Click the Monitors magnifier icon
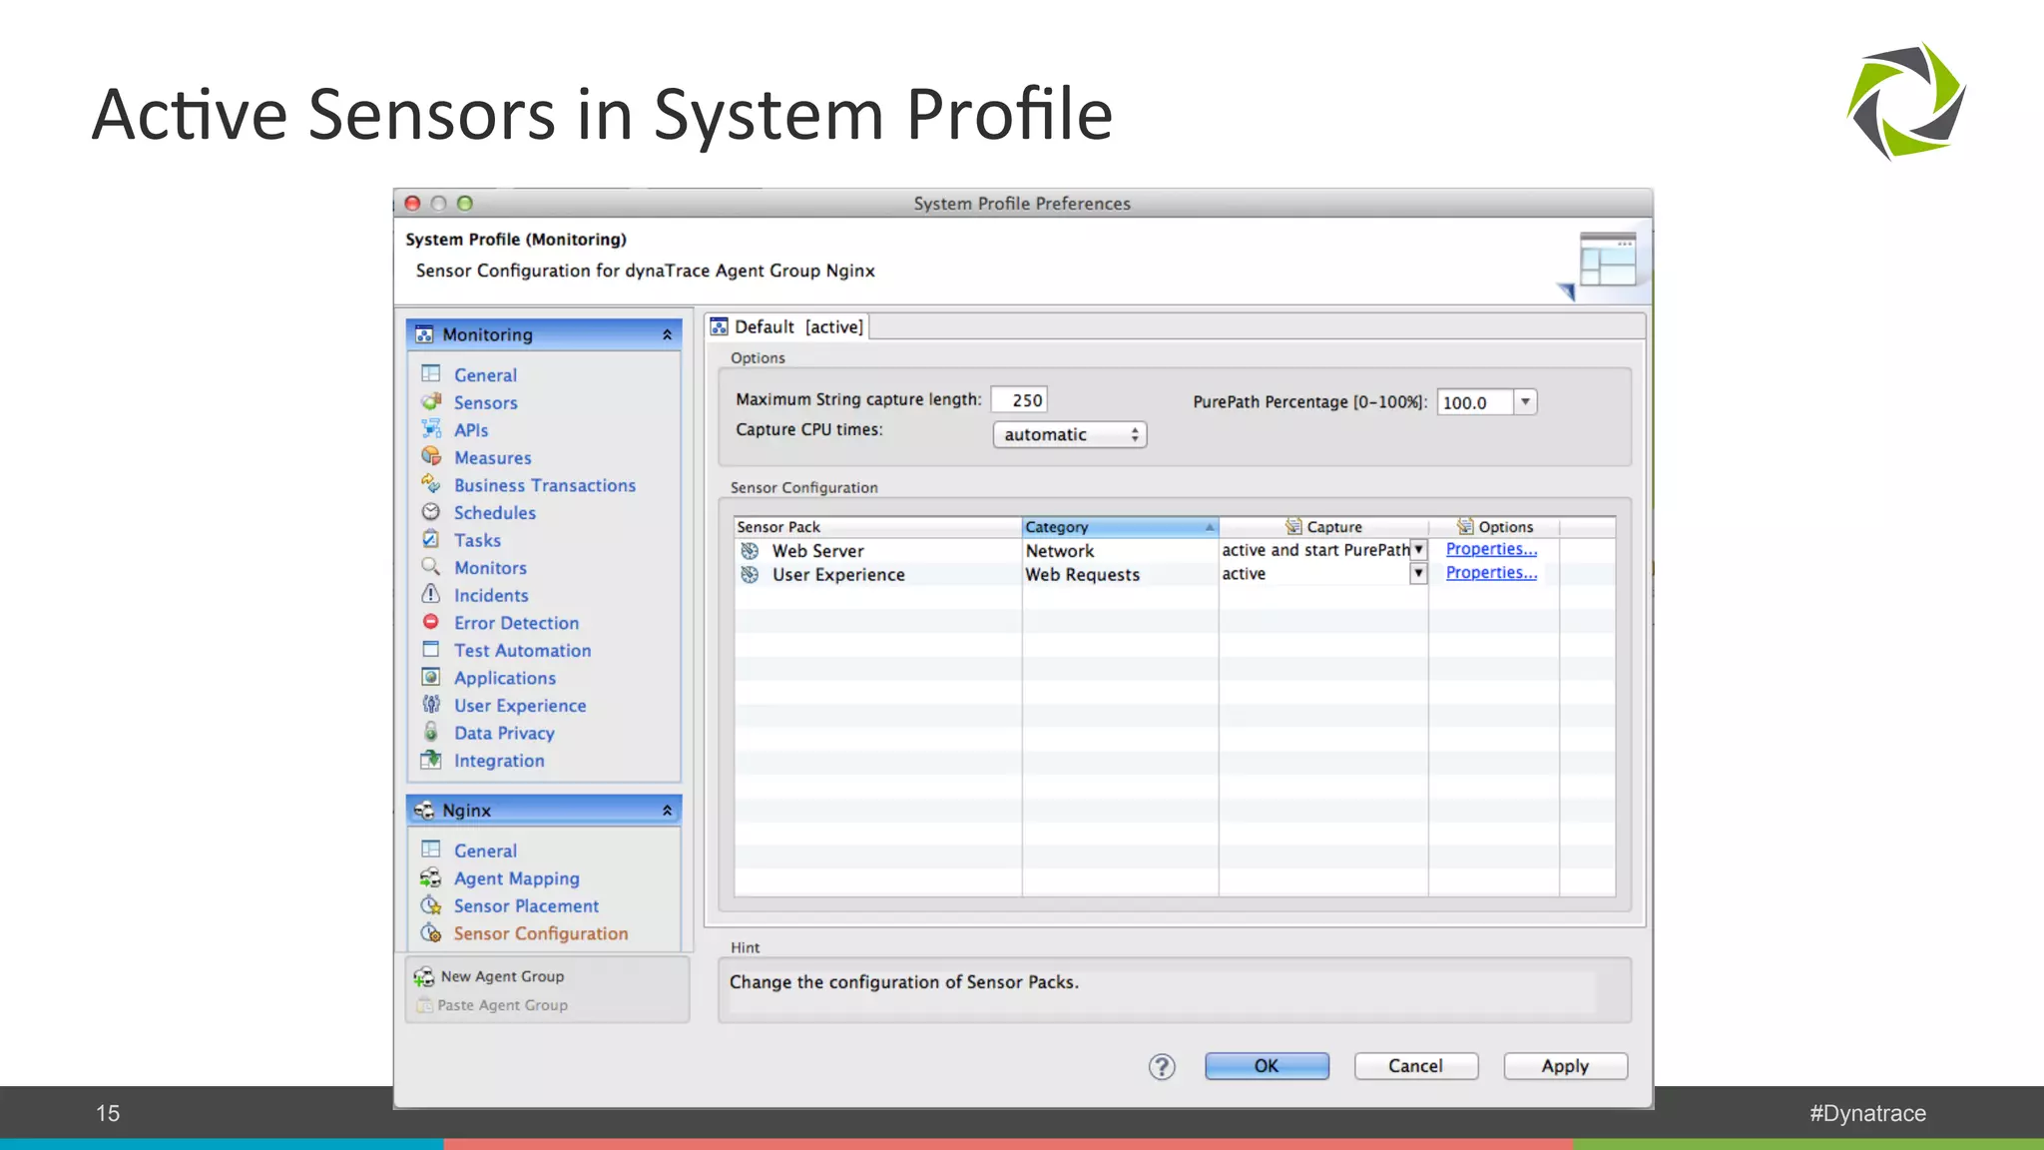This screenshot has height=1150, width=2044. [431, 567]
